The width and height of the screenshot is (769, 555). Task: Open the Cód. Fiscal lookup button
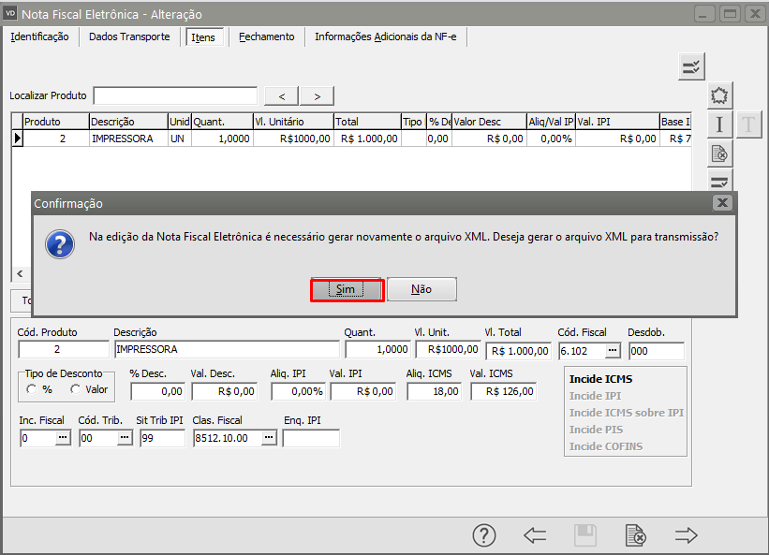coord(613,350)
